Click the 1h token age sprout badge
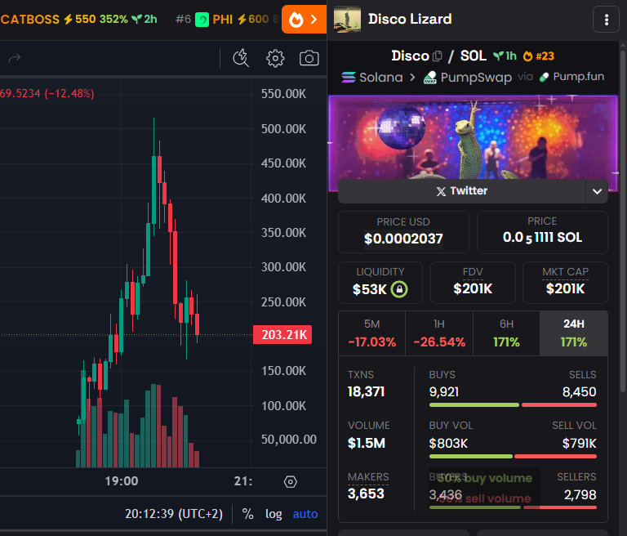Image resolution: width=627 pixels, height=536 pixels. click(505, 56)
